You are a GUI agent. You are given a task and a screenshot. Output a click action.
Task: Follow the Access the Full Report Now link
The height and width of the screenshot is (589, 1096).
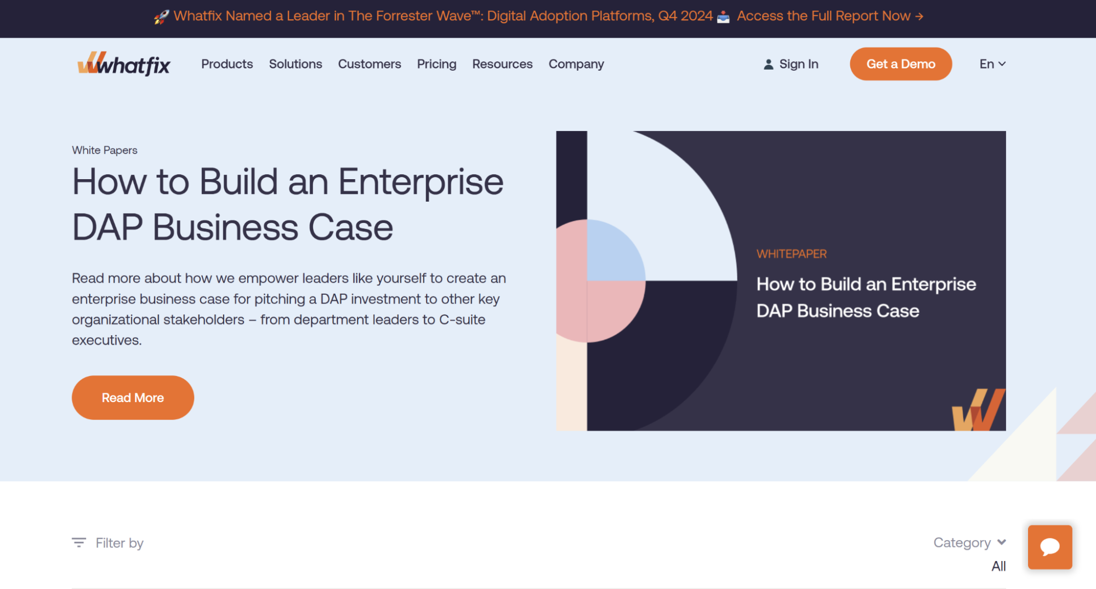(830, 16)
